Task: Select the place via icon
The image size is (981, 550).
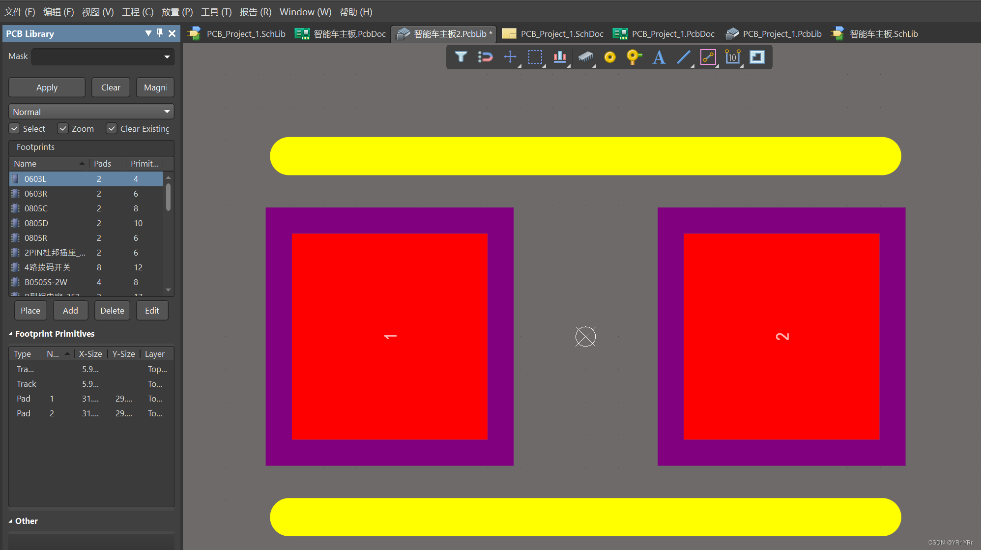Action: [634, 57]
